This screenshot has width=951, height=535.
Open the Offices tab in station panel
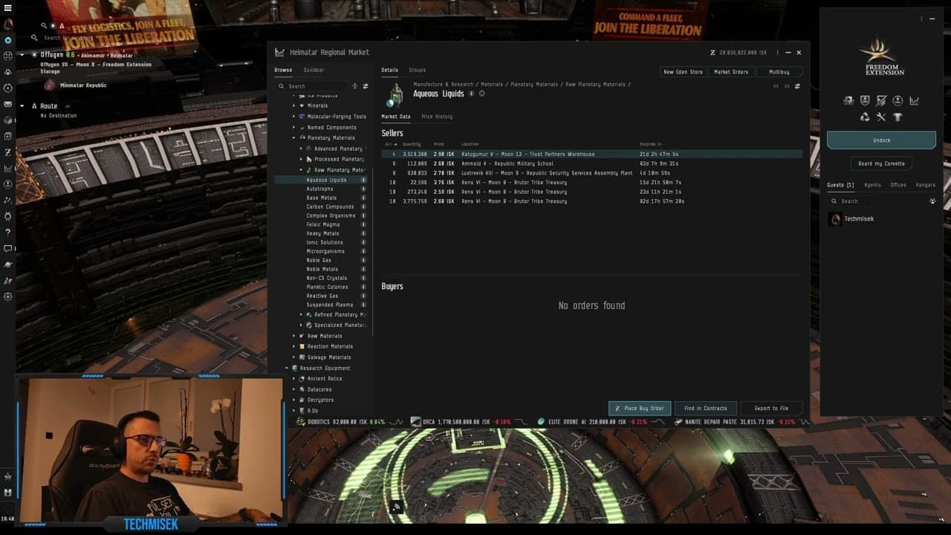pyautogui.click(x=898, y=185)
